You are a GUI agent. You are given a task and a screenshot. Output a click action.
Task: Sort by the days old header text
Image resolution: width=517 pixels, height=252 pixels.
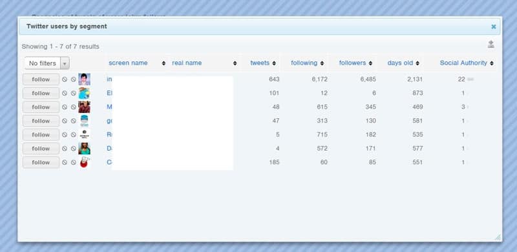tap(400, 63)
